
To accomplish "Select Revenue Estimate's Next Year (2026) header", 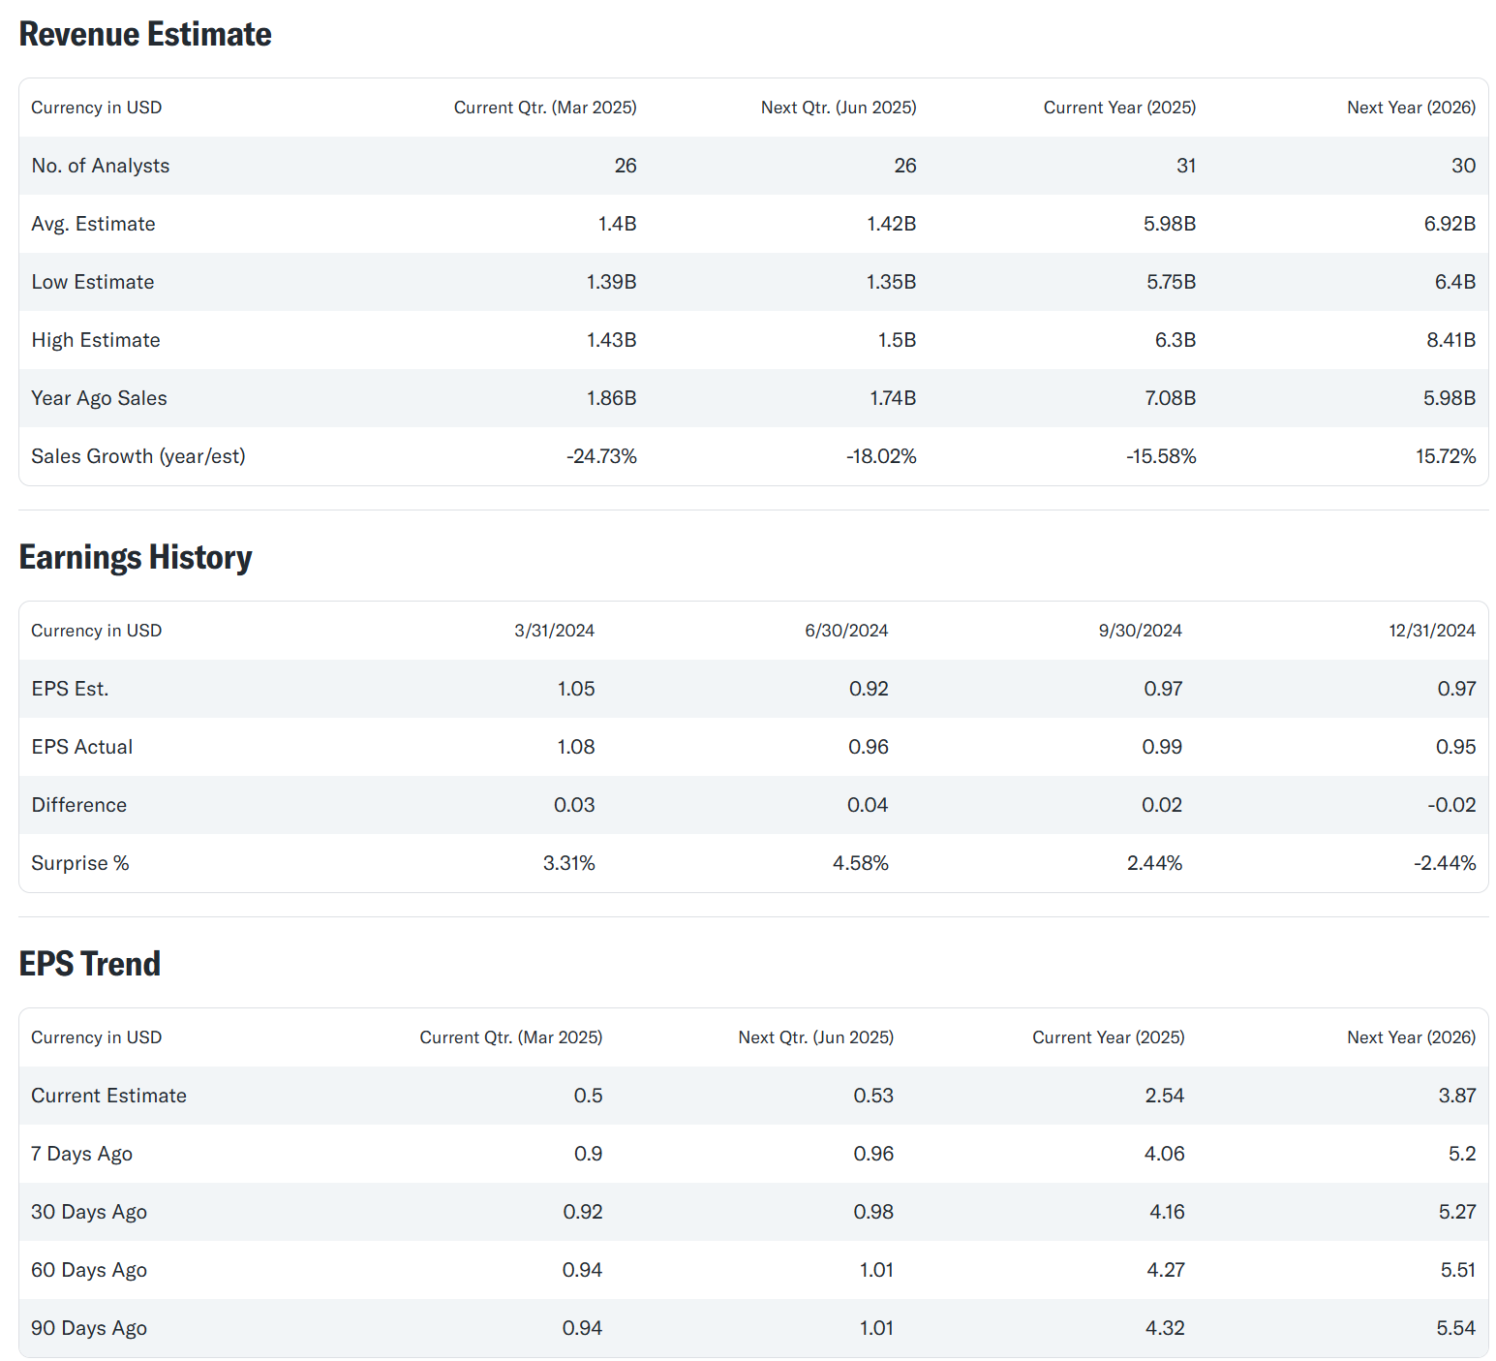I will pos(1411,108).
